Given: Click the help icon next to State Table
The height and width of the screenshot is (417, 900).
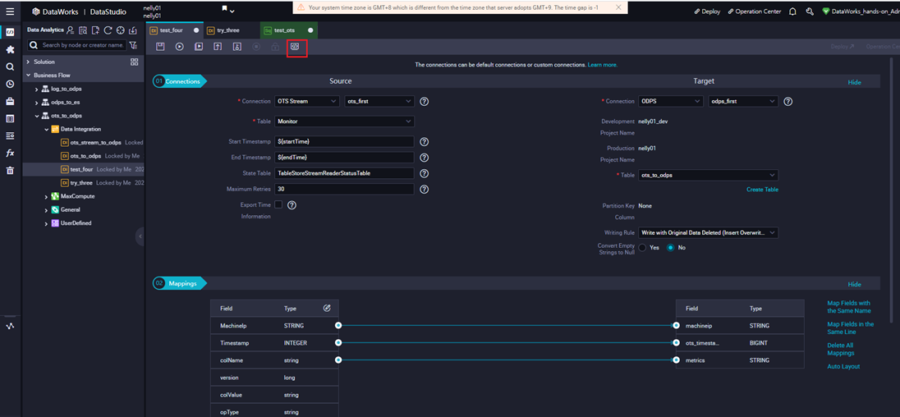Looking at the screenshot, I should click(x=425, y=173).
